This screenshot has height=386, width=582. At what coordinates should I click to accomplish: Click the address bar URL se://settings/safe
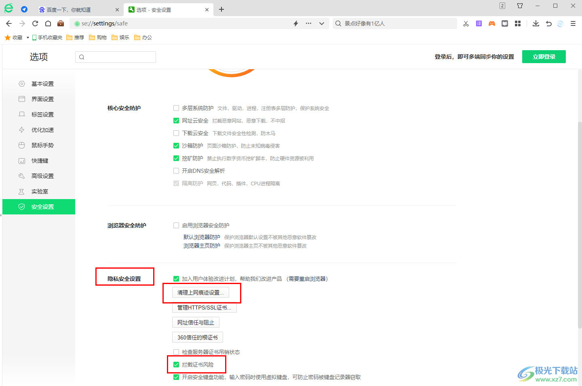104,23
